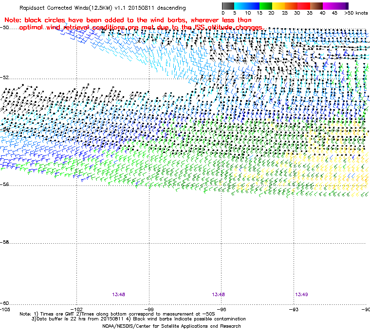Click the '3)Data buffer is 22 hrs' footnote line
Image resolution: width=370 pixels, height=334 pixels.
coord(139,319)
